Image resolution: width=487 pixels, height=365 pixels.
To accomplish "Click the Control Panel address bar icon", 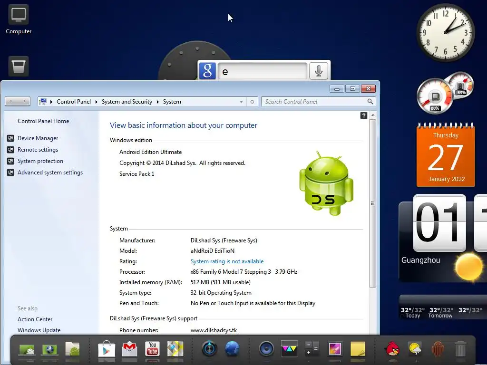I will coord(43,102).
